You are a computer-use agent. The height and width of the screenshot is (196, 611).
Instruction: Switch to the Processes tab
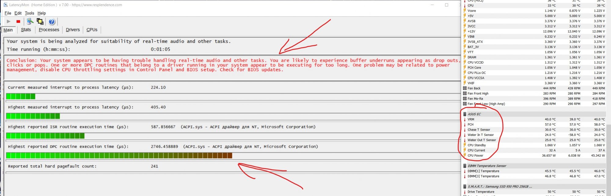pyautogui.click(x=49, y=30)
